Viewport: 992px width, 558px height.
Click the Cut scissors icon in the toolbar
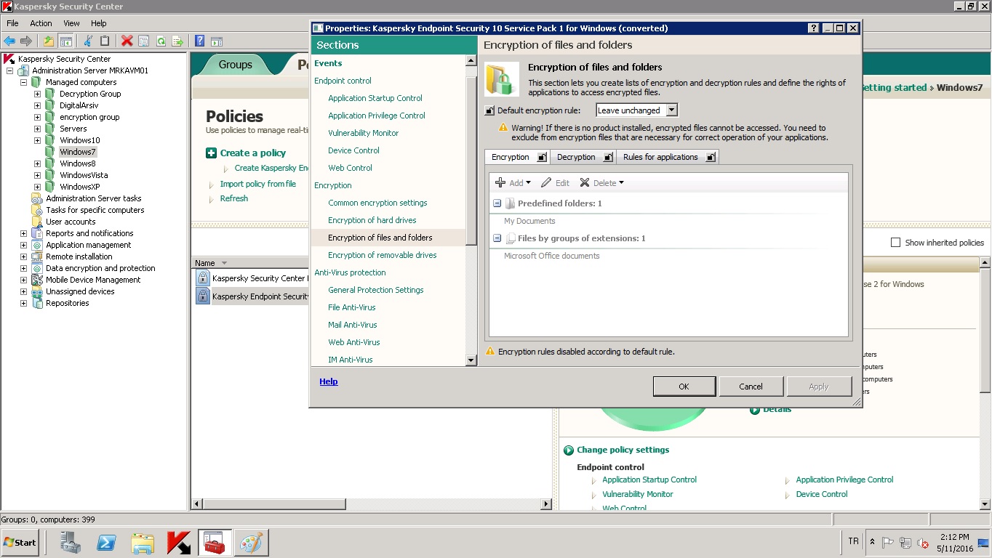pos(88,41)
